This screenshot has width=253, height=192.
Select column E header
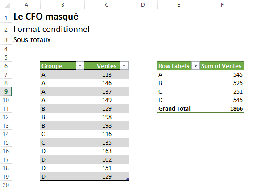pos(178,4)
